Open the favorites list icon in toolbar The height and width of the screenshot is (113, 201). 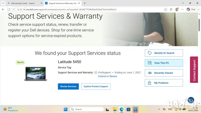click(171, 9)
